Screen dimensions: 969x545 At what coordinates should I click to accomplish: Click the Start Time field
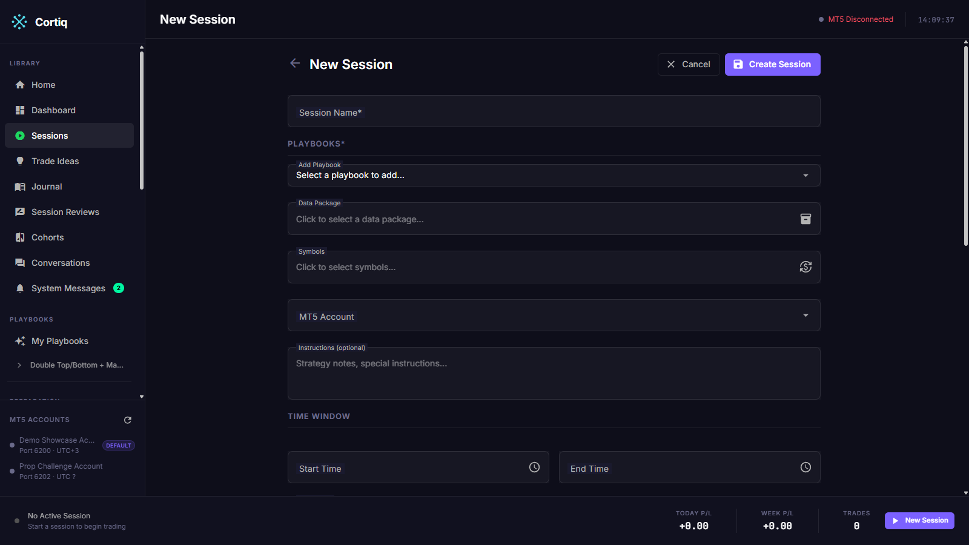click(418, 467)
